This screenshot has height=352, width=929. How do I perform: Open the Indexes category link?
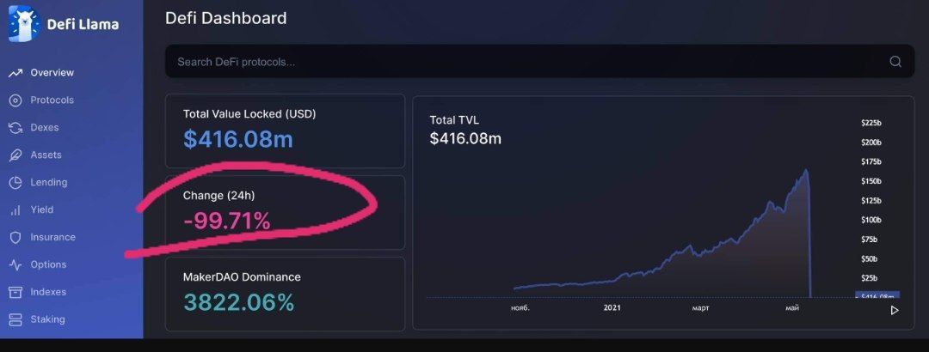(x=48, y=292)
